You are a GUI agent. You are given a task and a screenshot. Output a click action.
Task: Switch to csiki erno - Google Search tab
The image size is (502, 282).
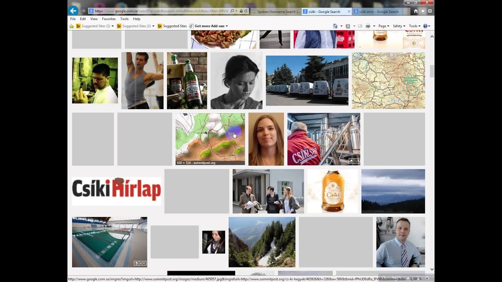[378, 11]
